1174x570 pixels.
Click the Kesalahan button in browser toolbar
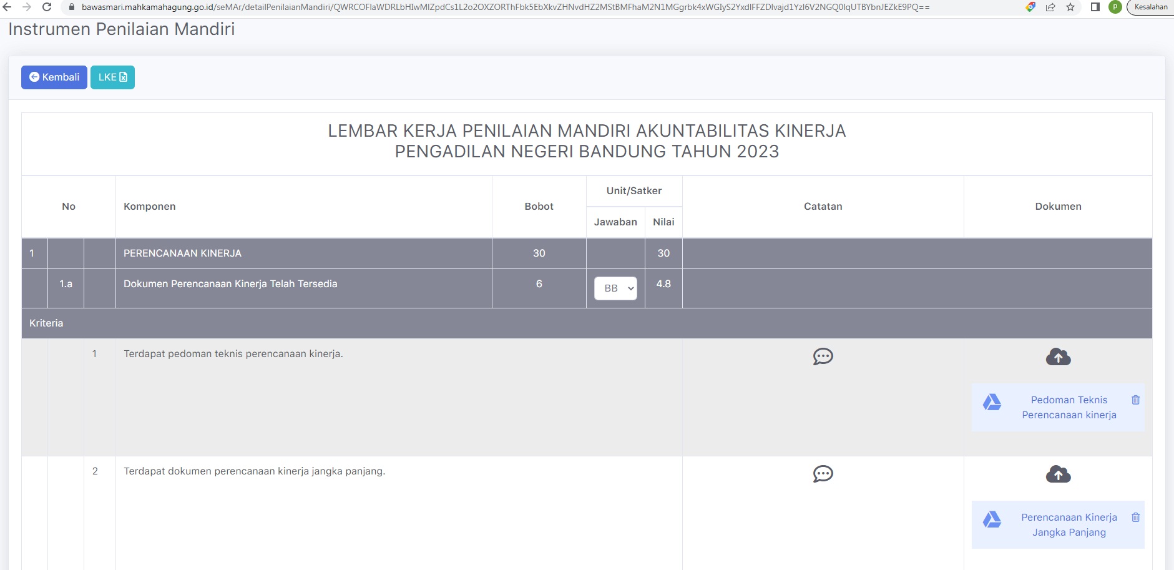[1150, 7]
